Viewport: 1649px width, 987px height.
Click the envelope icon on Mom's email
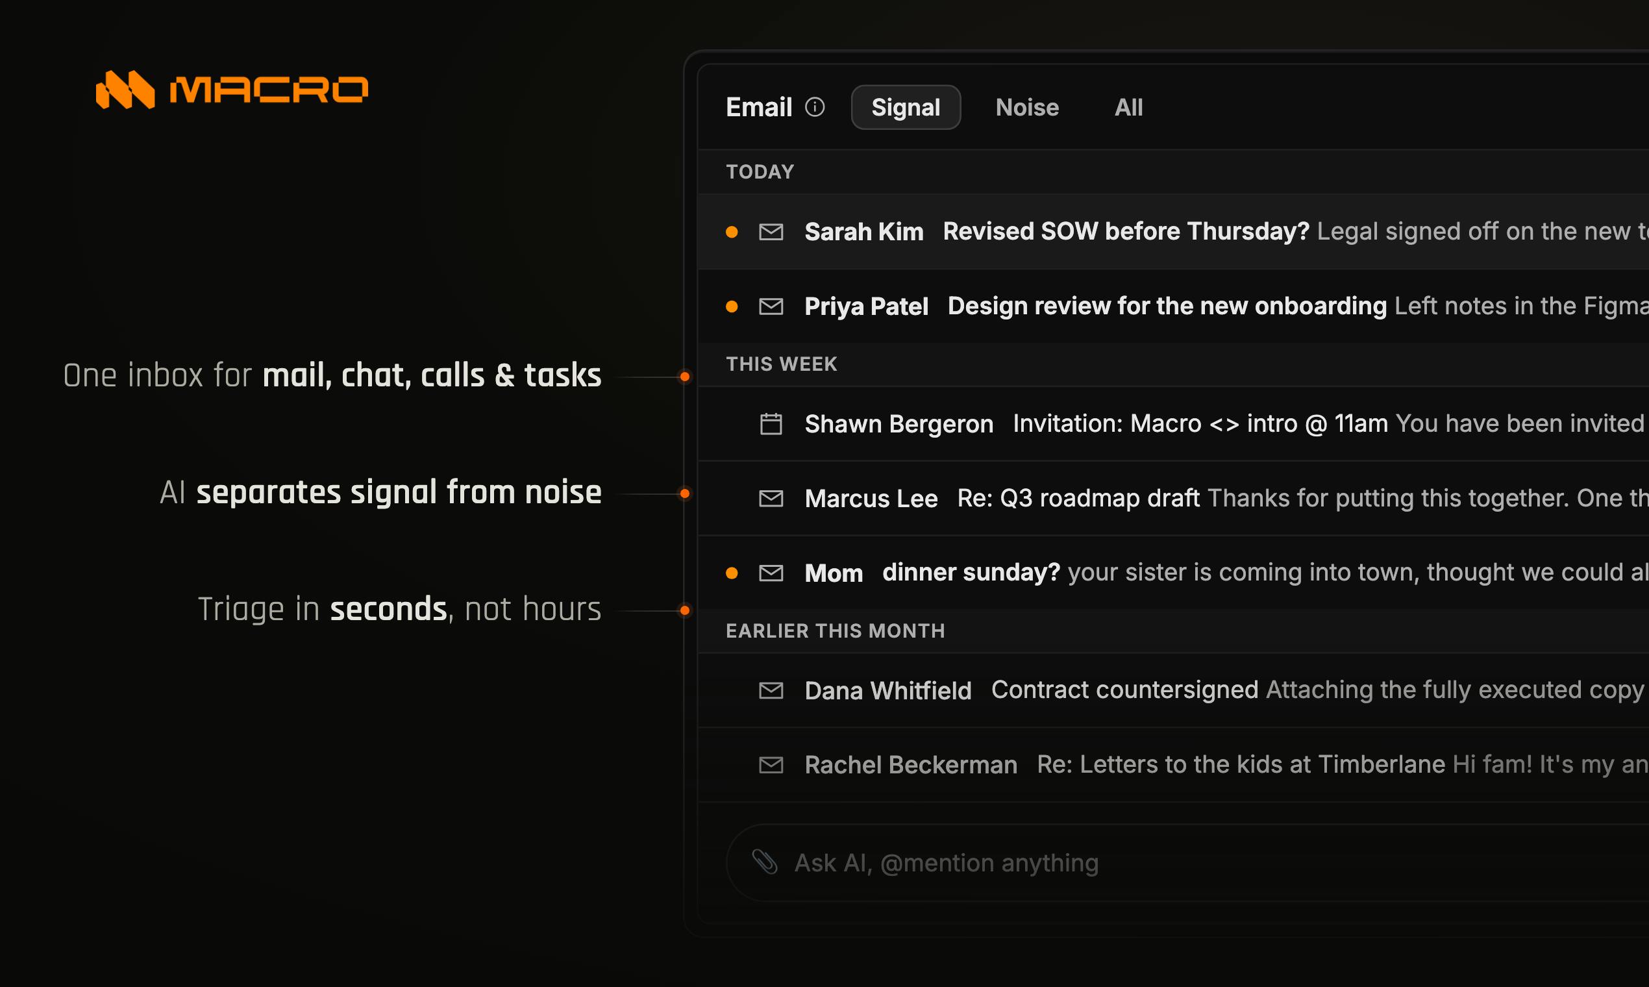771,573
